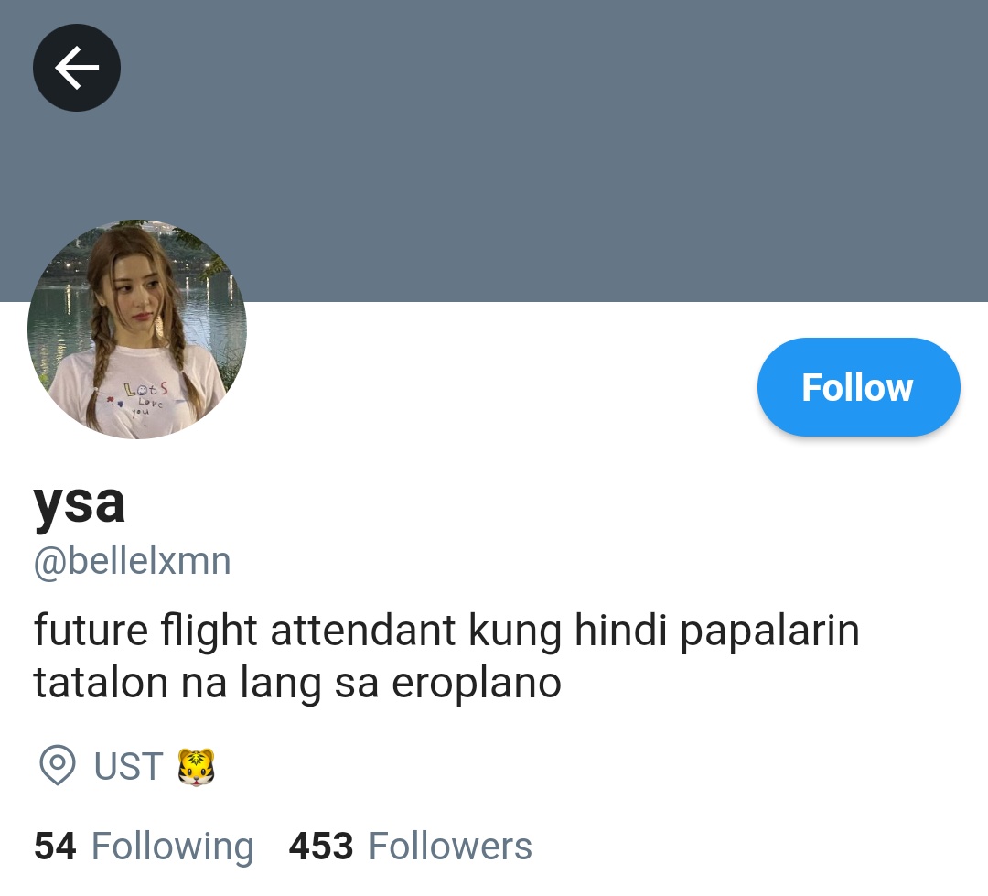Tap the @bellelxmn handle
Image resolution: width=988 pixels, height=896 pixels.
point(133,560)
